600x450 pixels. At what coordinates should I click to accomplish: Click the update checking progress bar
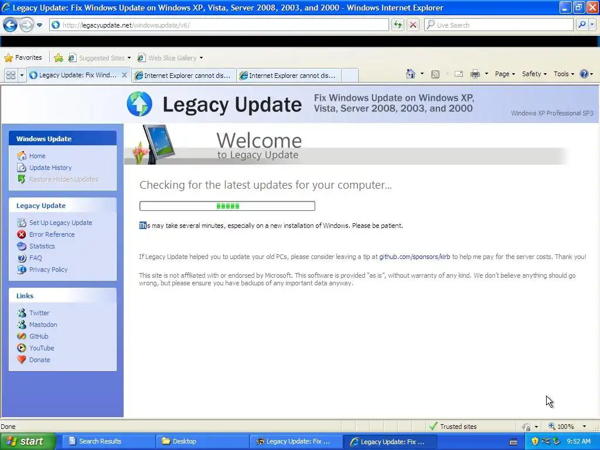227,206
